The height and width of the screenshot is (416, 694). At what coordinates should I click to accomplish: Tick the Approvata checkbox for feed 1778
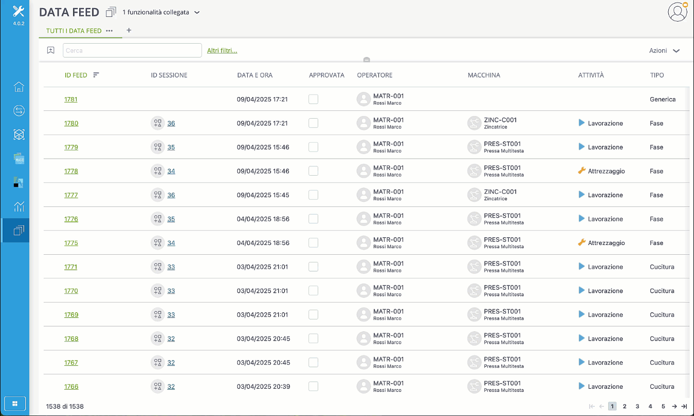click(313, 171)
